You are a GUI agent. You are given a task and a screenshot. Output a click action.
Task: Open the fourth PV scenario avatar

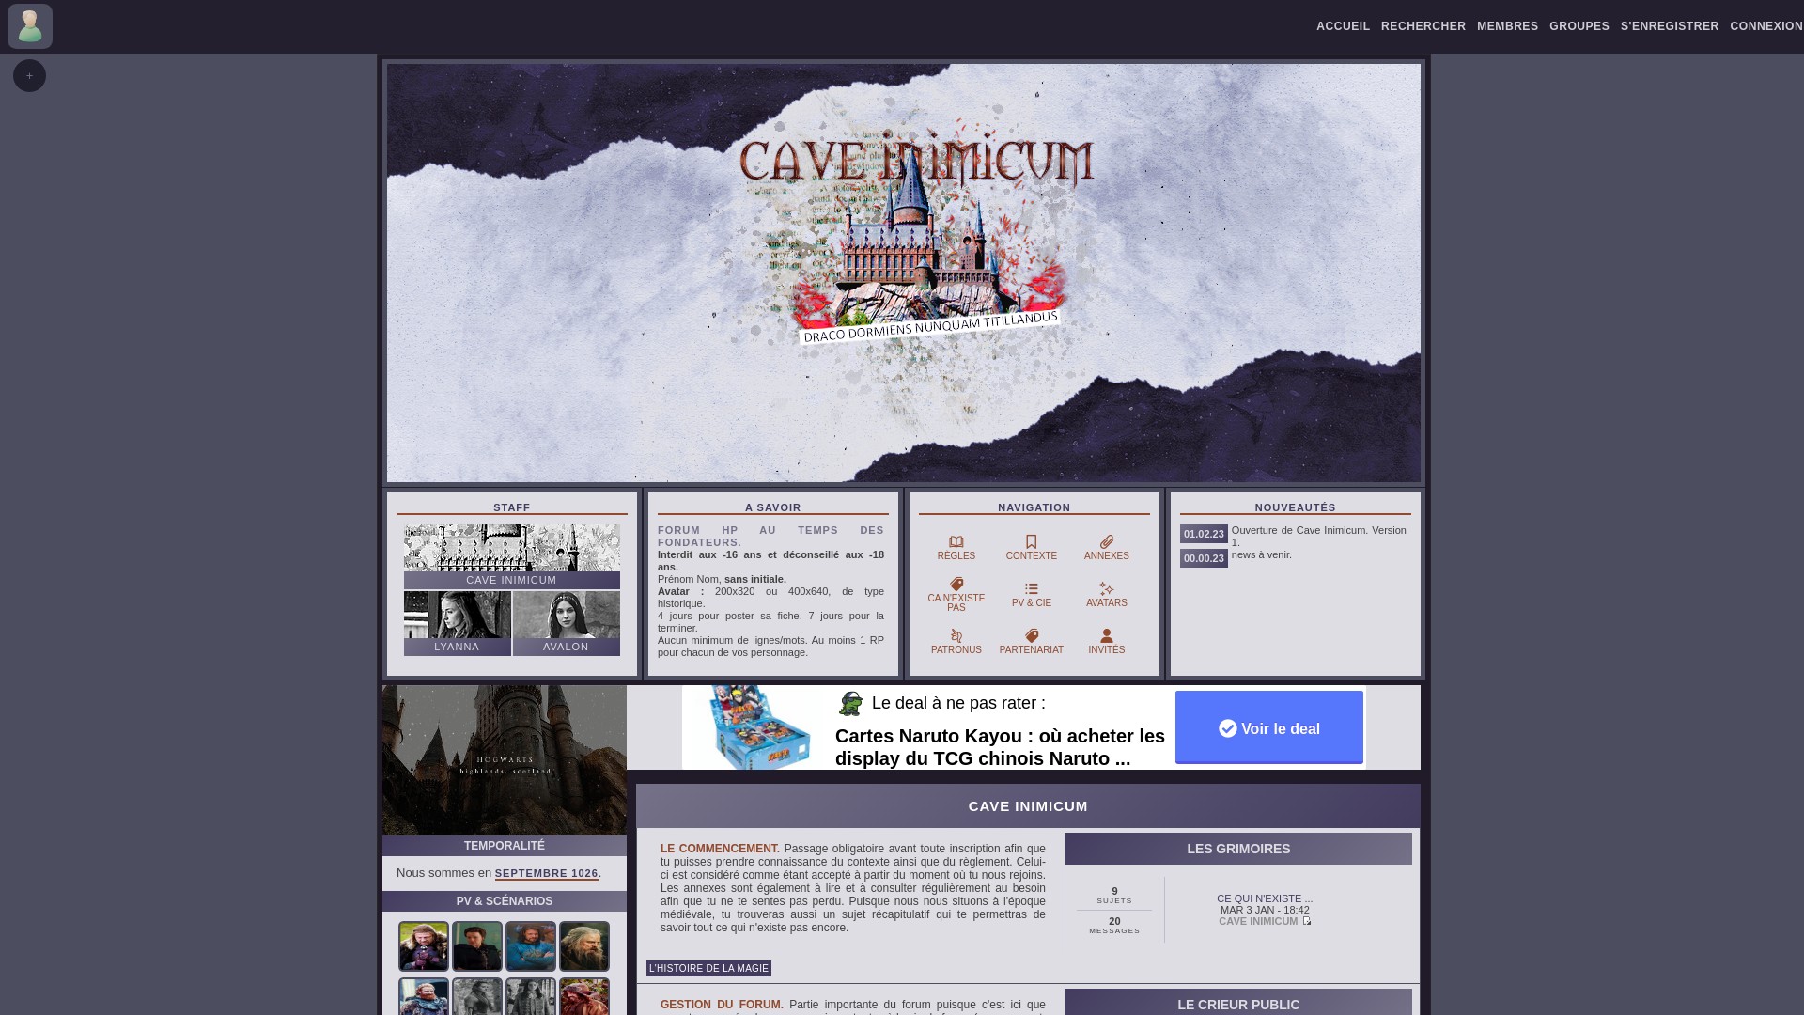[x=584, y=946]
